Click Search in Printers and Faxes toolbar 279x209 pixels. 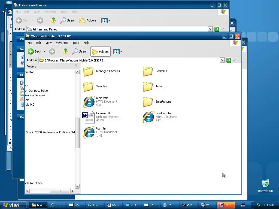(x=68, y=21)
